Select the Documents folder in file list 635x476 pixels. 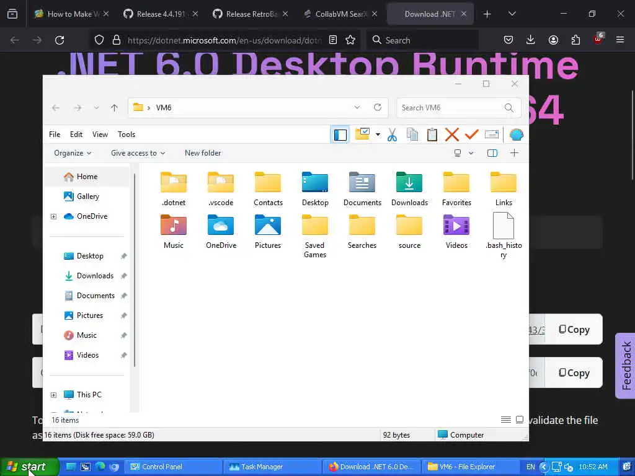[362, 189]
